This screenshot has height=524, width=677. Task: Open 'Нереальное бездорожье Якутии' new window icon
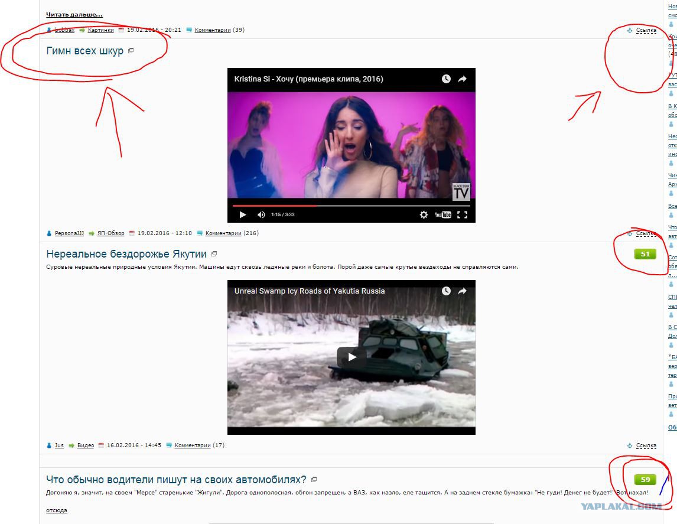pos(214,254)
